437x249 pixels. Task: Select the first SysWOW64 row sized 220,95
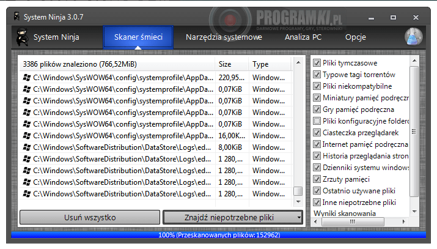point(155,78)
